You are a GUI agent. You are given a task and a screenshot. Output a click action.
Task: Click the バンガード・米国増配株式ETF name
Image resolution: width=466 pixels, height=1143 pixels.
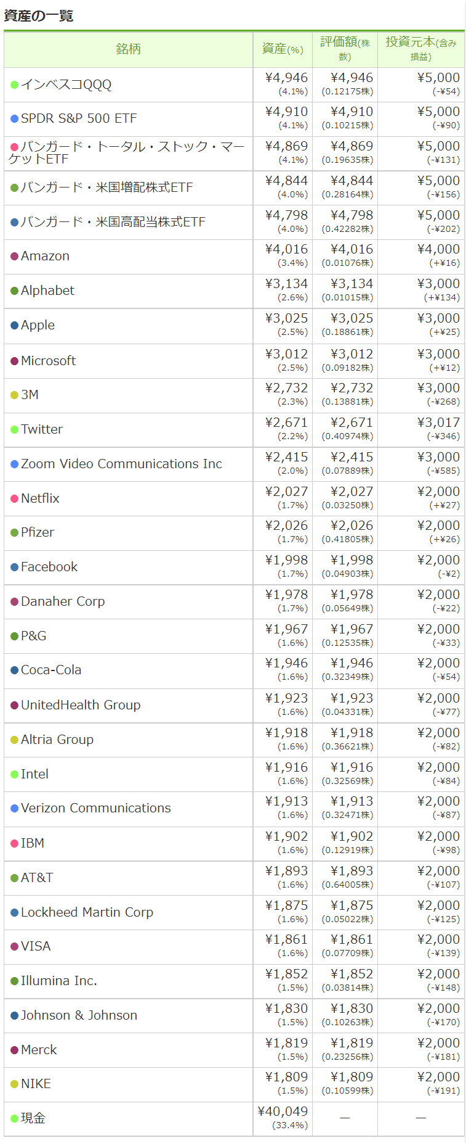click(106, 188)
